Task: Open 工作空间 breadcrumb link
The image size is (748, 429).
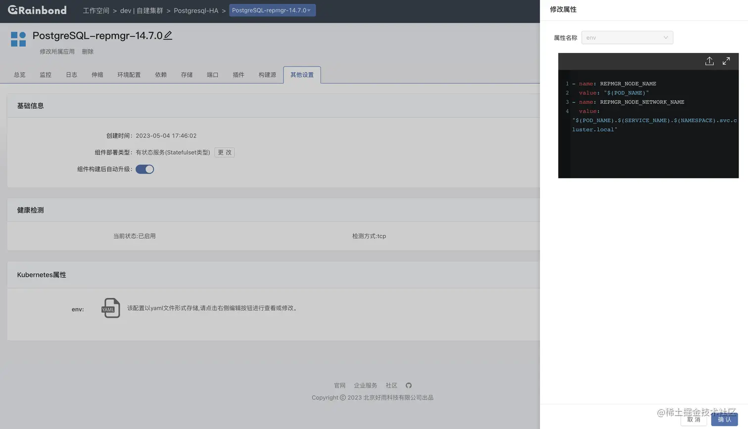Action: pos(96,10)
